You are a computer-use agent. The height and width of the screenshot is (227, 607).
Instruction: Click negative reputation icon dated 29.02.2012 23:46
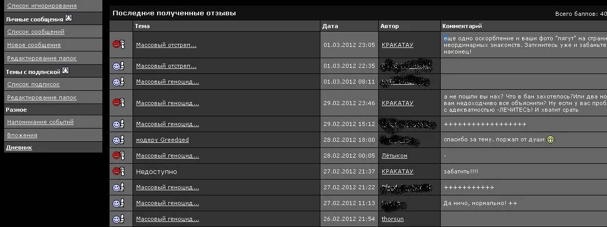click(119, 103)
